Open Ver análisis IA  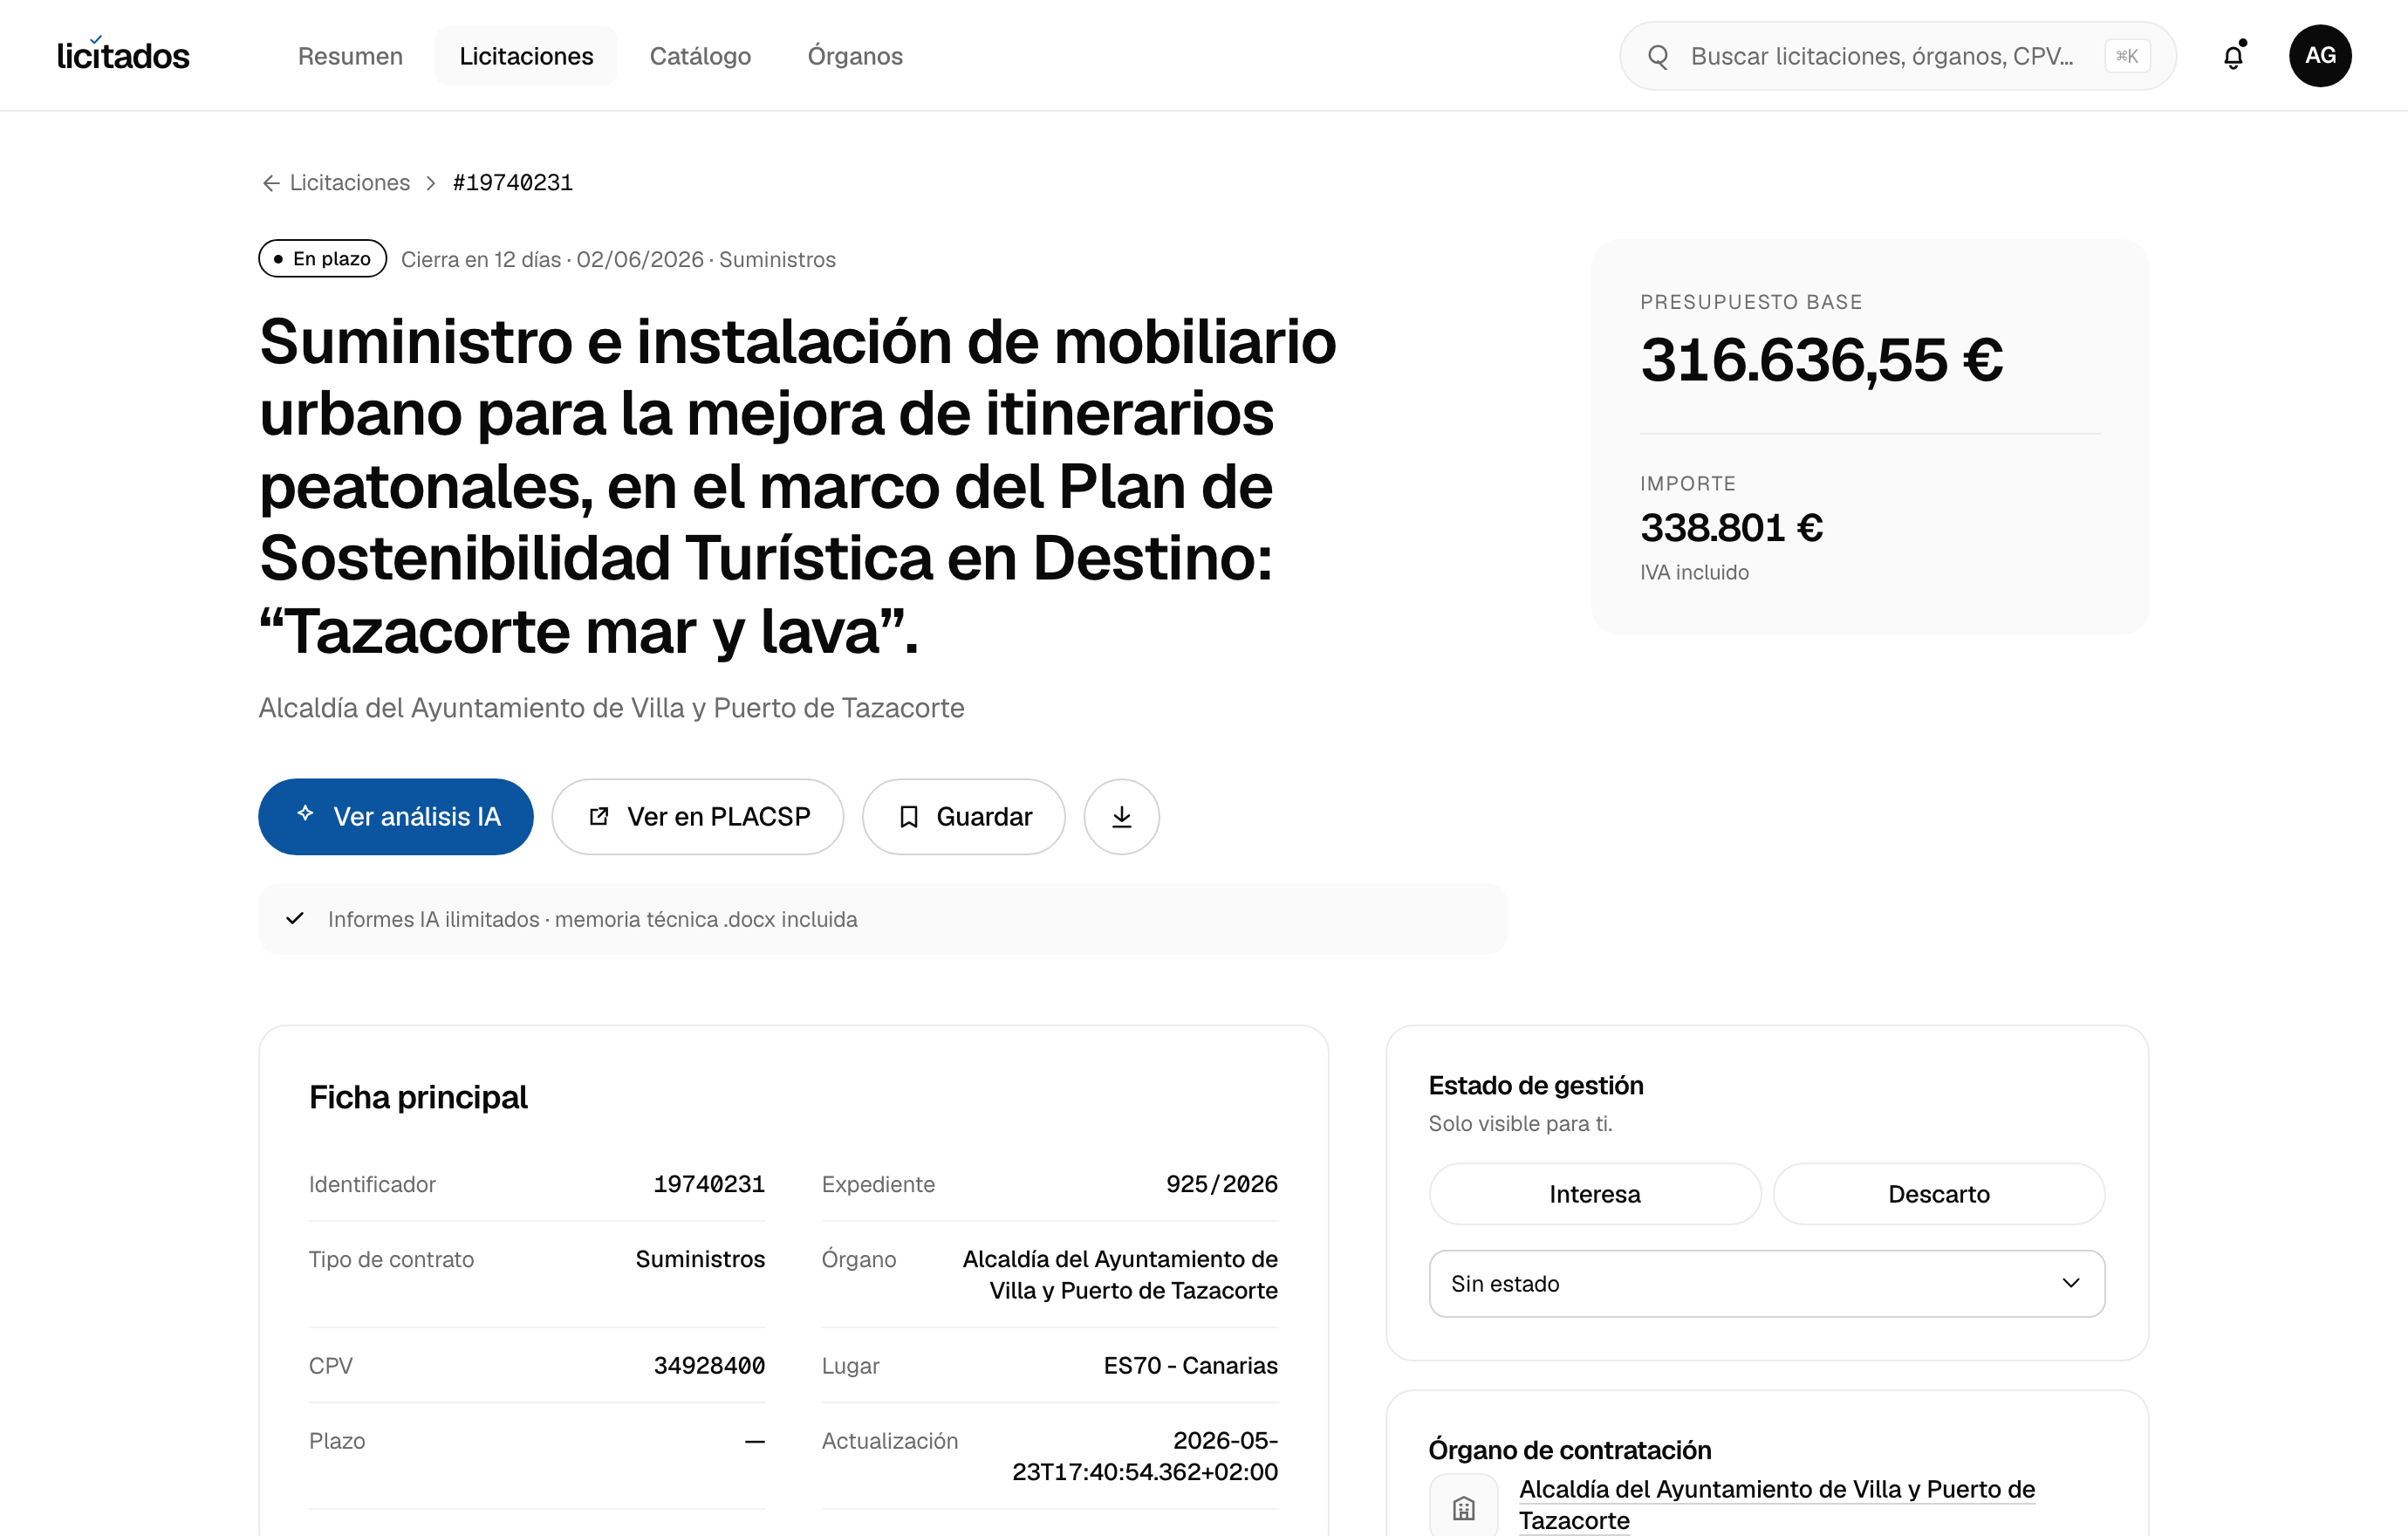(x=396, y=817)
